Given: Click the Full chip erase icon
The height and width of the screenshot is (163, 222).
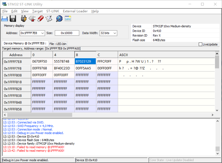Looking at the screenshot, I should (41, 18).
